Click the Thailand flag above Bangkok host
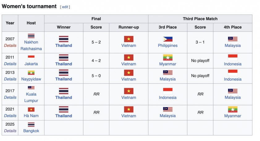This screenshot has width=260, height=141. 31,125
